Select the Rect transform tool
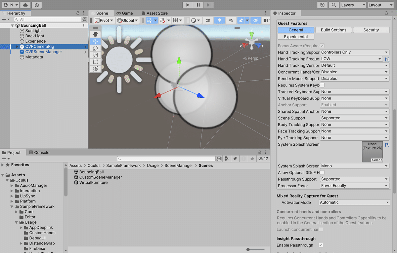 click(96, 62)
